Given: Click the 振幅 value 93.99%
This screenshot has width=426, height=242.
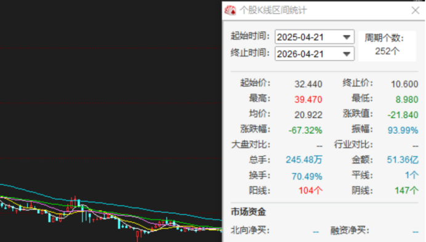Looking at the screenshot, I should pos(403,130).
